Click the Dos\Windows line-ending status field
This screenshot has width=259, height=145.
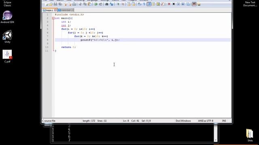tap(183, 121)
